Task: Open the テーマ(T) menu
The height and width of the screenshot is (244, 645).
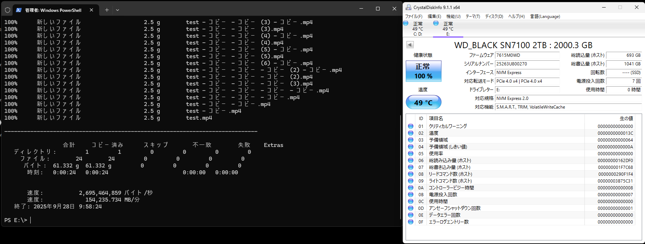Action: 473,17
